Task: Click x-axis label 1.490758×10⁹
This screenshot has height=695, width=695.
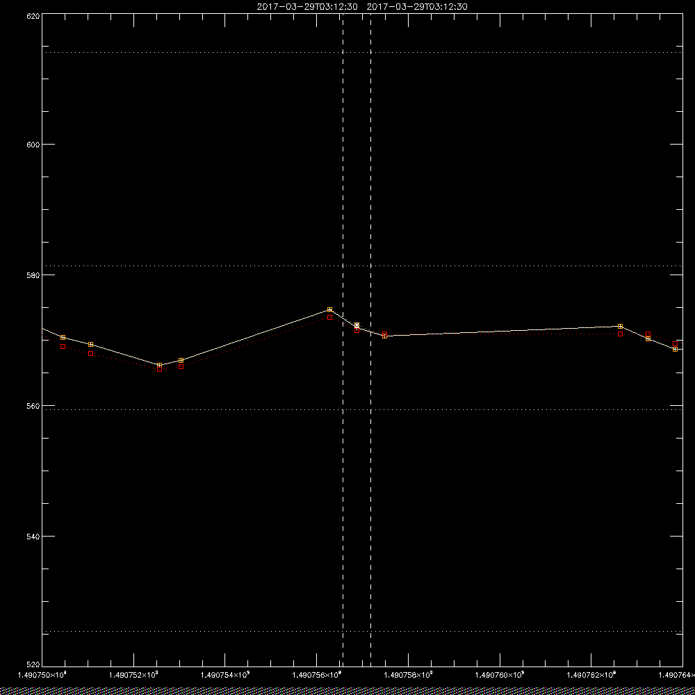Action: 408,675
